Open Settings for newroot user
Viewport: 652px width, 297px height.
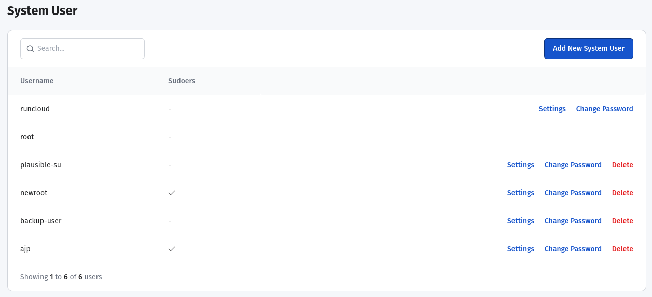pos(520,193)
